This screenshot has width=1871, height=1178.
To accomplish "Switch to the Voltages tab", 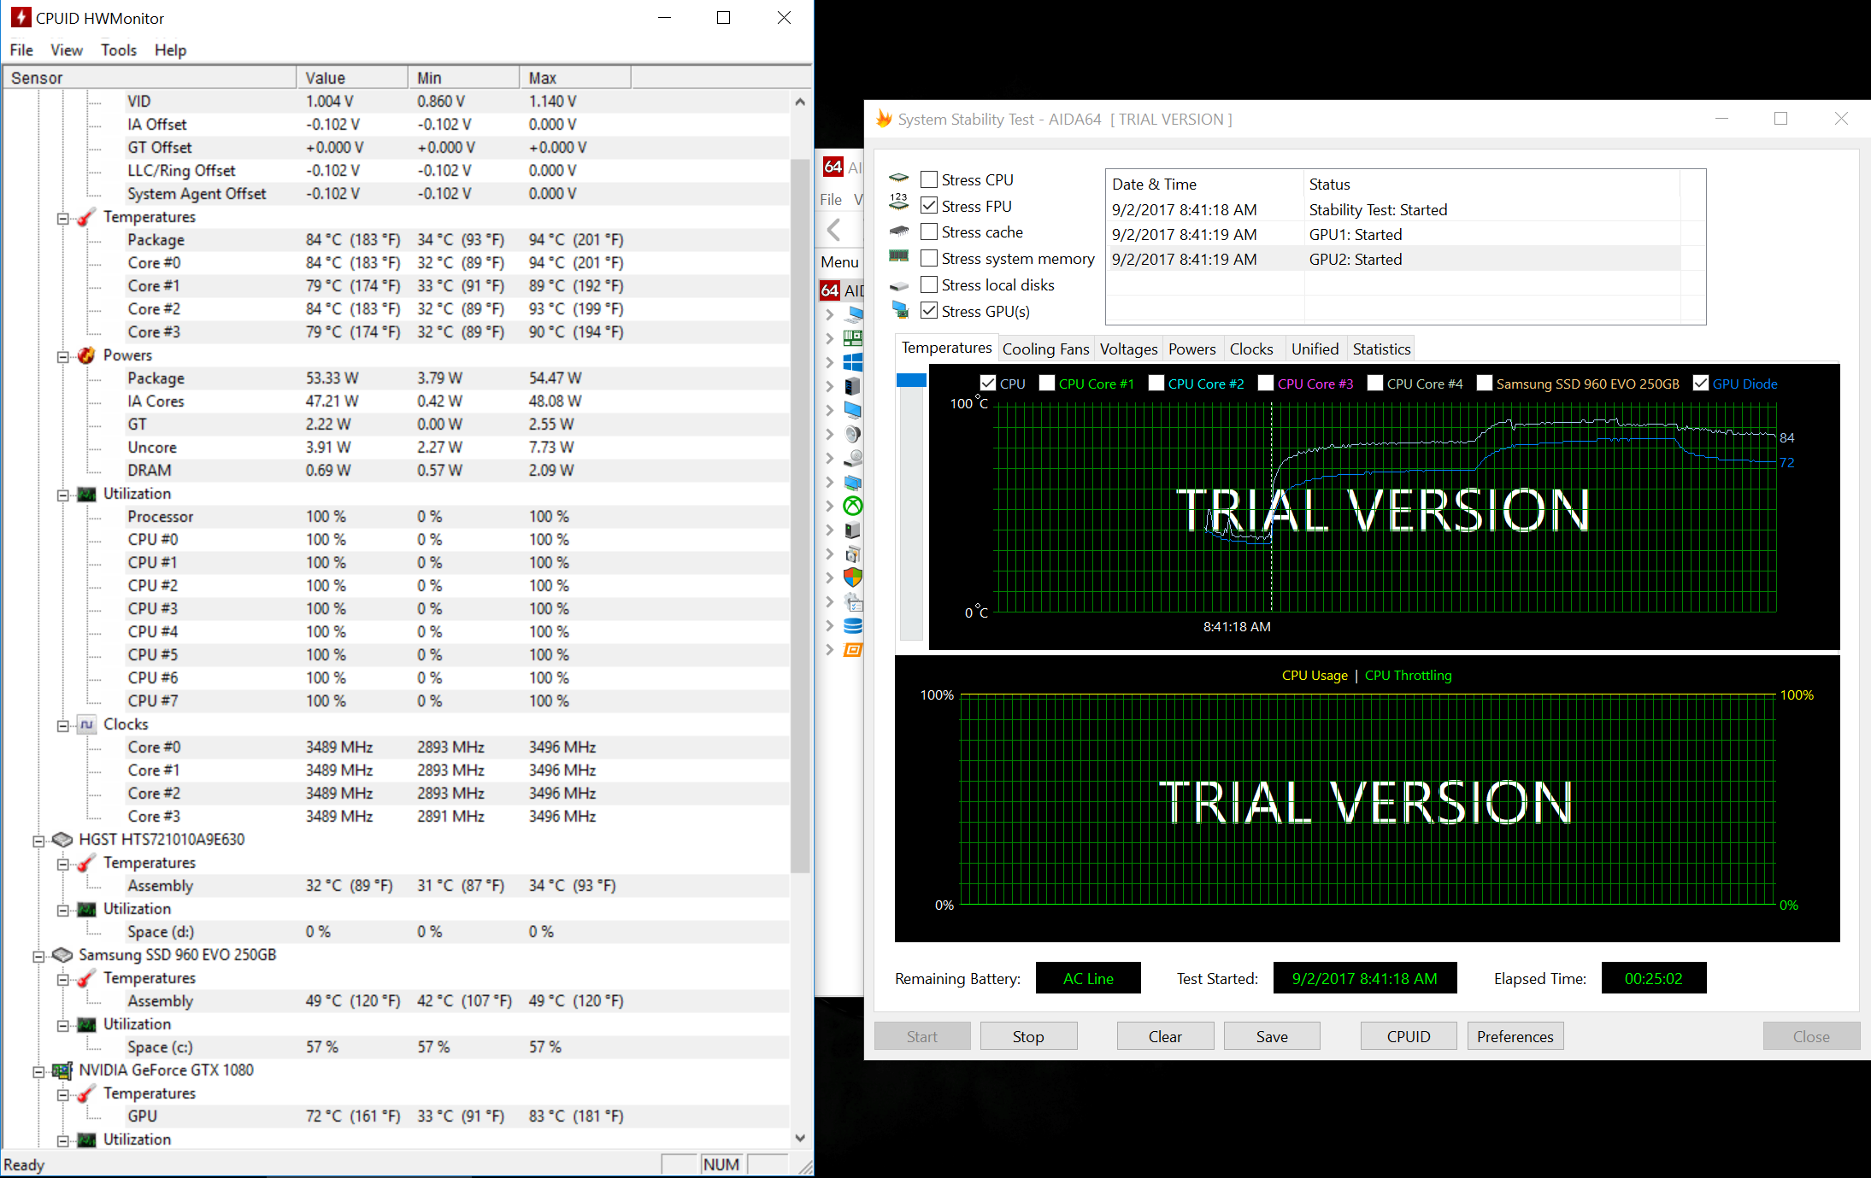I will tap(1128, 349).
